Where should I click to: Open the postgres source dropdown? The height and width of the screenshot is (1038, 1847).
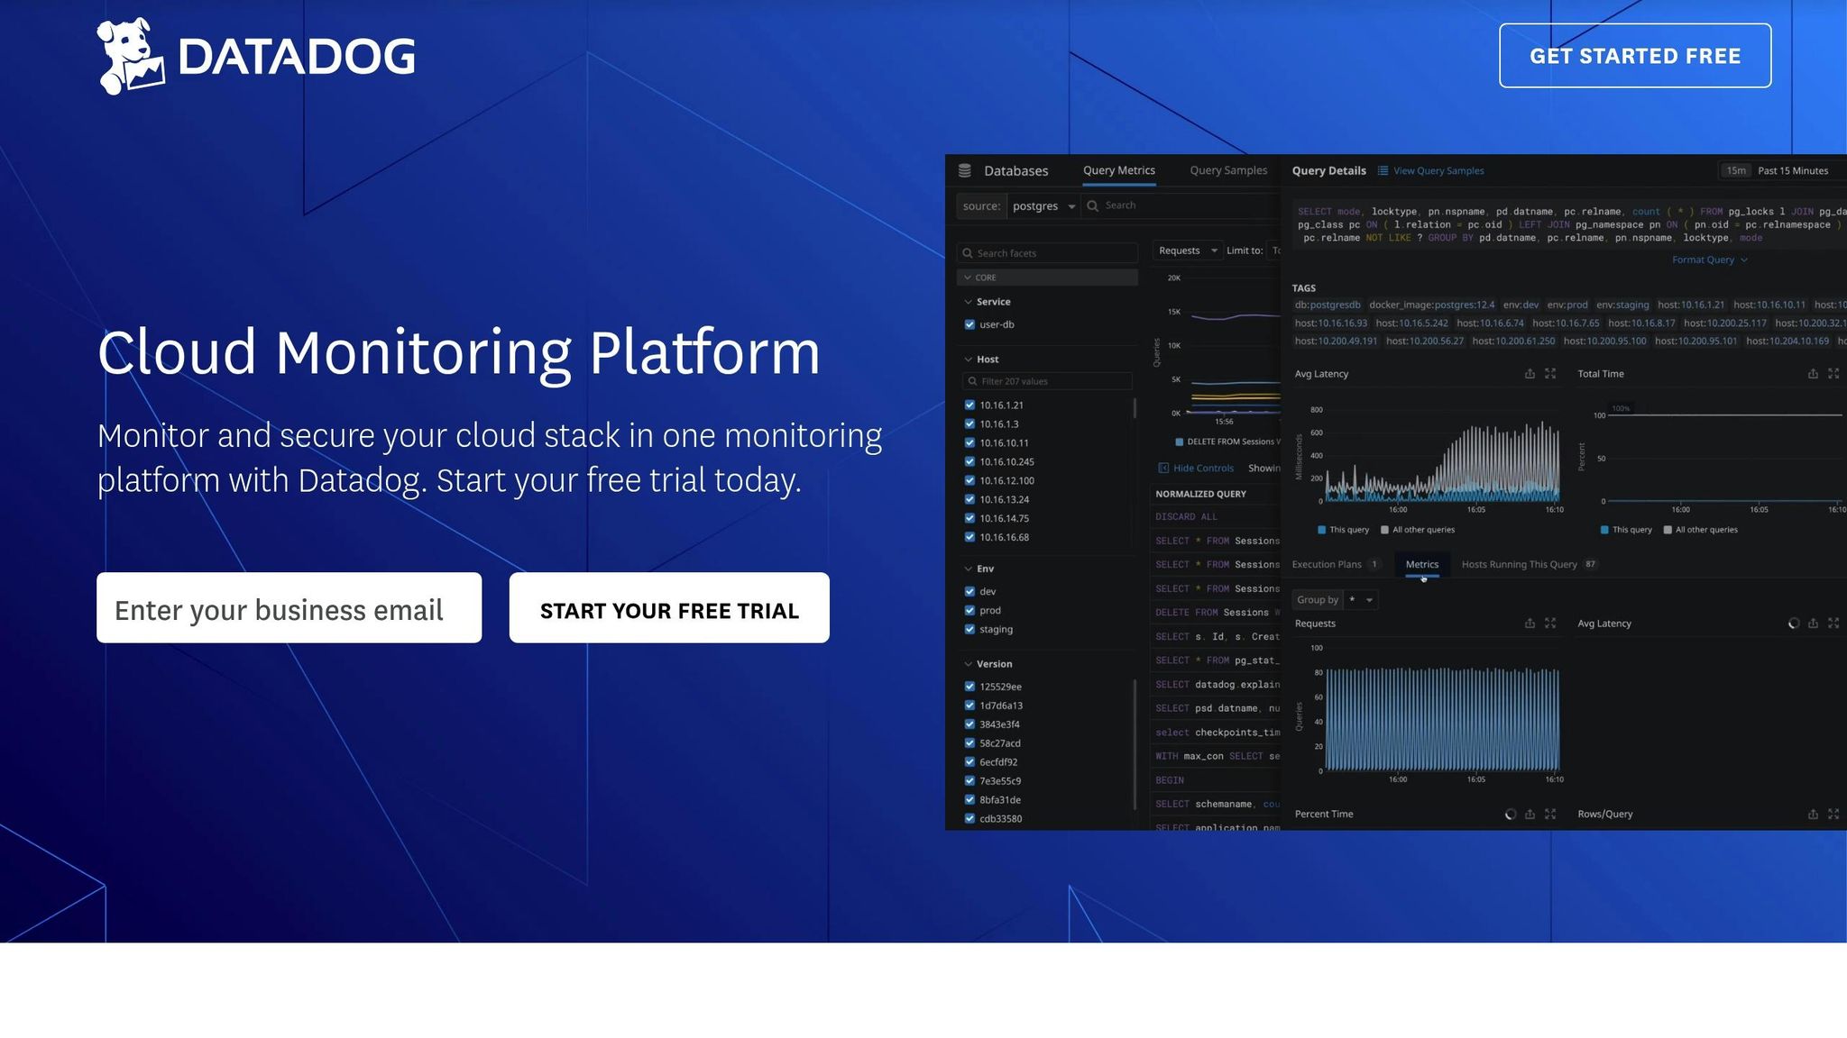pos(1043,206)
